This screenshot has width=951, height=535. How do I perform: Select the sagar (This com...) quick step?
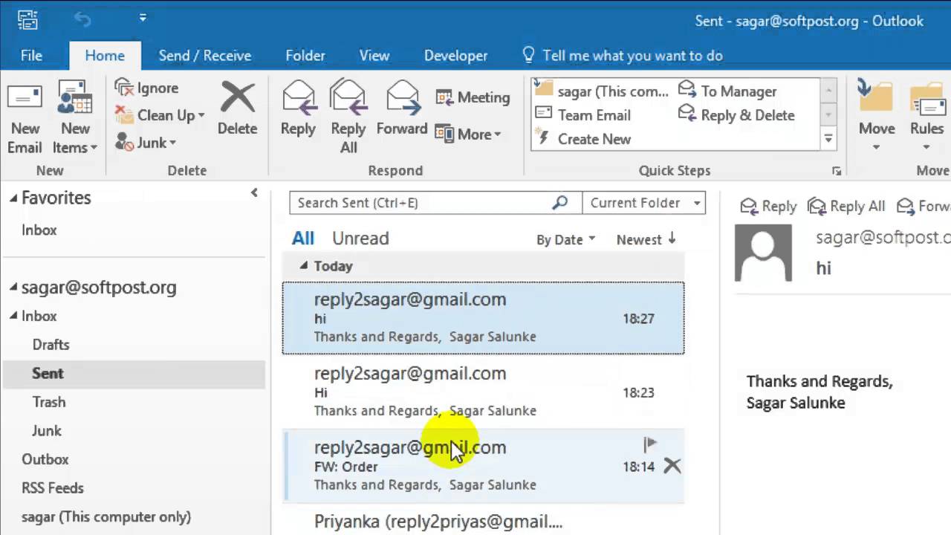click(x=602, y=91)
